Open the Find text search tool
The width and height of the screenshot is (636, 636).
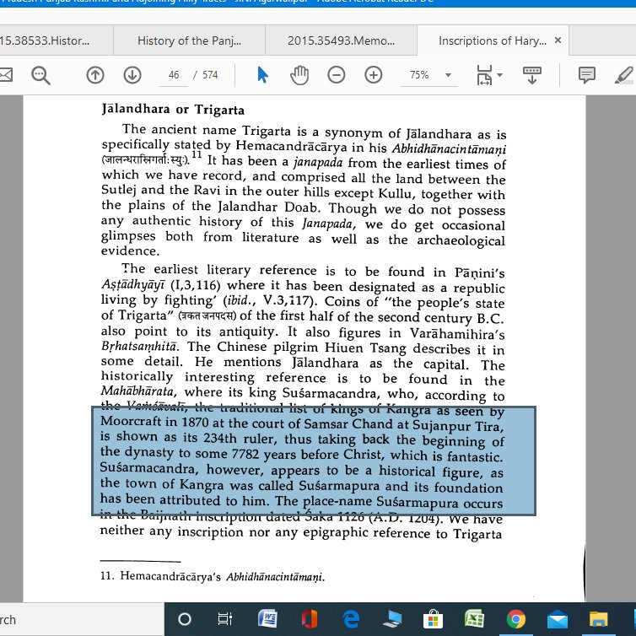(40, 75)
